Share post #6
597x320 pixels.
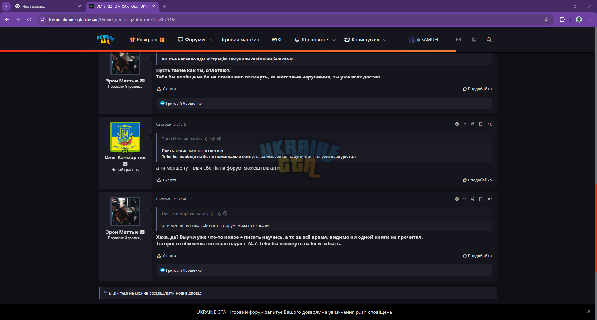coord(472,124)
